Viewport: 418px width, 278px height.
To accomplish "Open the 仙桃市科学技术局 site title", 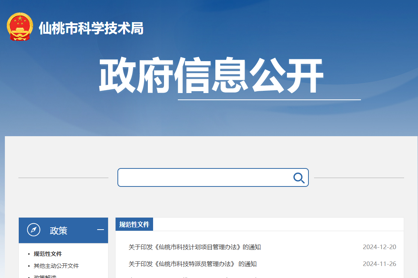I will 91,28.
